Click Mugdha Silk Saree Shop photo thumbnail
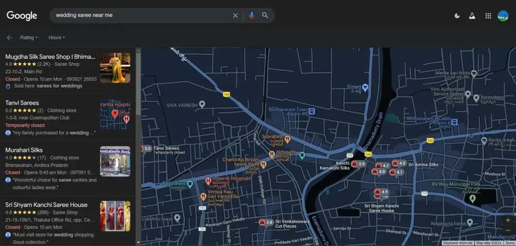The image size is (516, 246). (115, 68)
